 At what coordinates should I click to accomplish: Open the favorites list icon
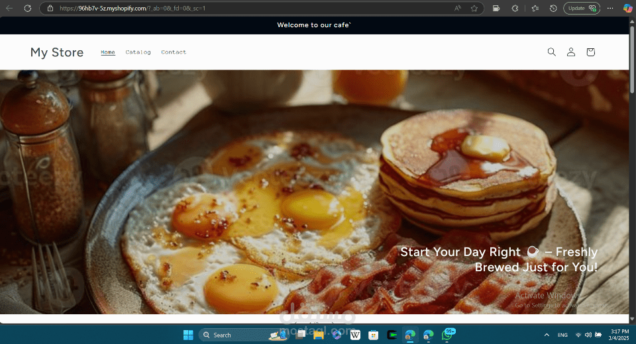[x=535, y=8]
